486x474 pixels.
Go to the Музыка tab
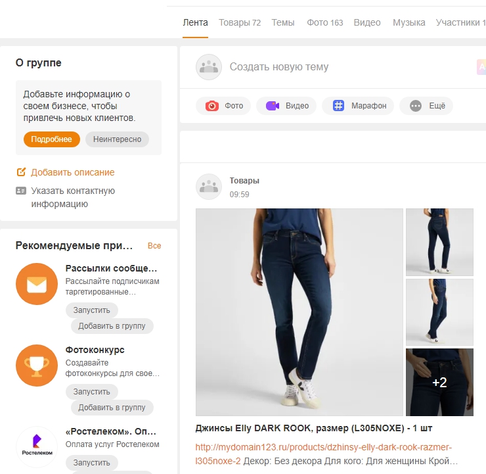(409, 22)
